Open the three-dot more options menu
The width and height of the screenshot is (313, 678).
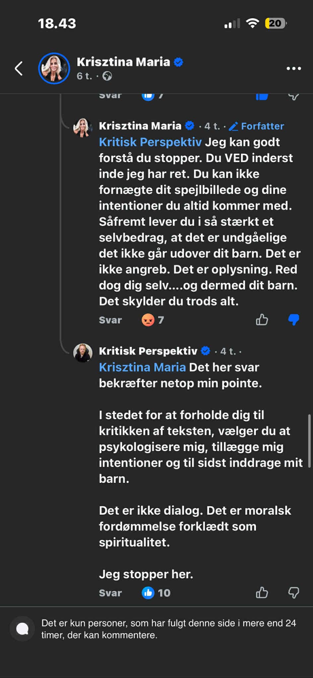pos(294,69)
